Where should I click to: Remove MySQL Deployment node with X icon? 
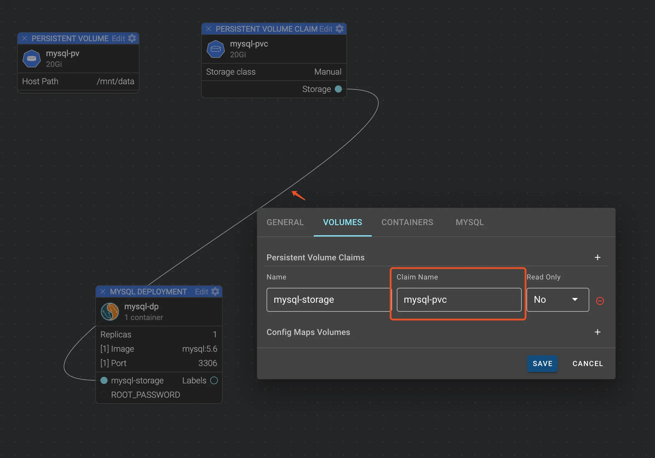pos(103,291)
